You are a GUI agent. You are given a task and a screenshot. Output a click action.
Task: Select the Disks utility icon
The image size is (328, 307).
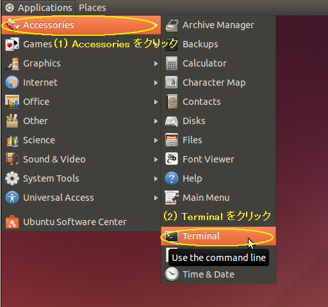tap(172, 121)
